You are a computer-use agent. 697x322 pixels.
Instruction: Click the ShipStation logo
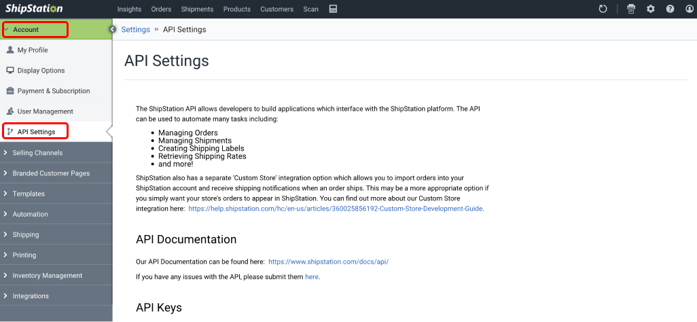point(34,9)
